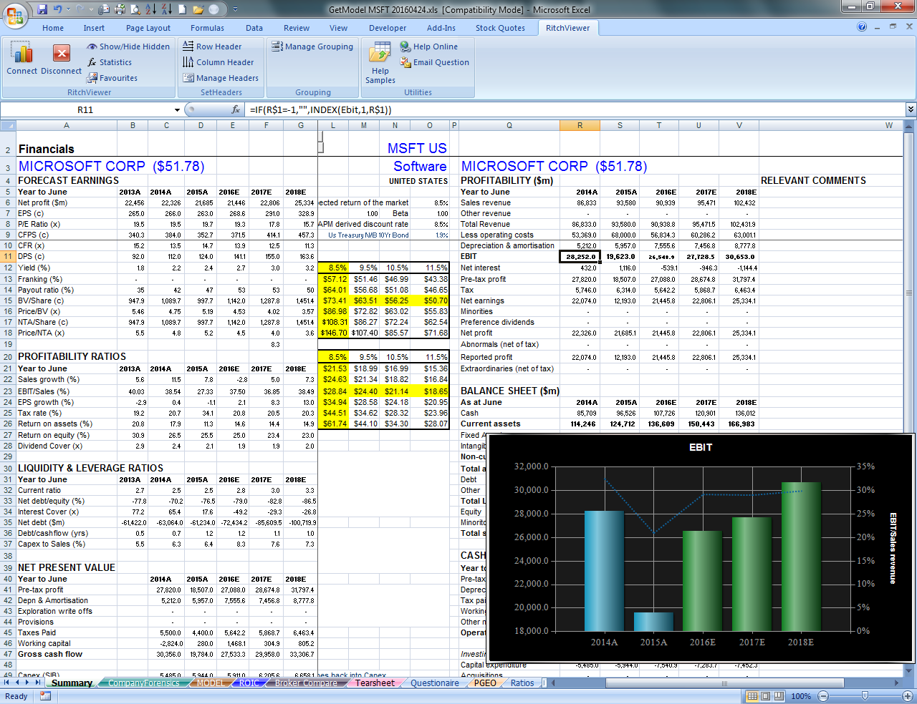Switch to Page Layout view
Viewport: 917px width, 704px height.
(765, 696)
